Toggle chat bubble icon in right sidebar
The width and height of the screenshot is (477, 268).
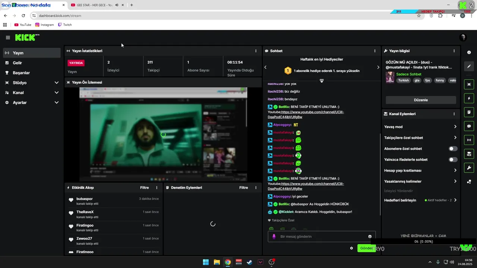coord(469,126)
